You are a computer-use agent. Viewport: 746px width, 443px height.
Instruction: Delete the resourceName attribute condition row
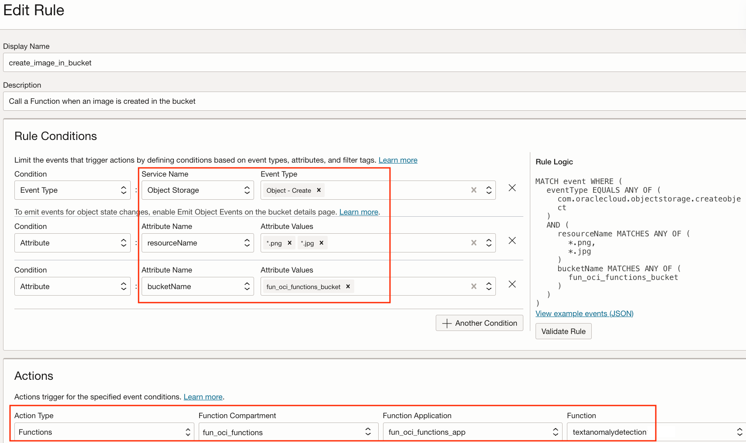[512, 241]
